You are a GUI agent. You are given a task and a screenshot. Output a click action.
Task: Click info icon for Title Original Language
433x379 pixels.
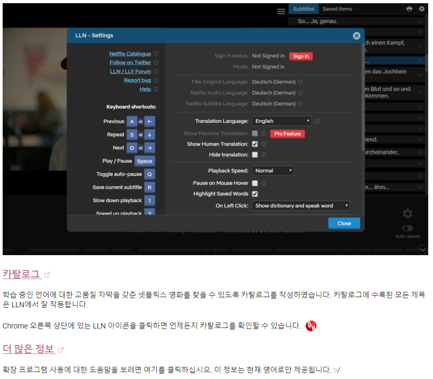300,82
